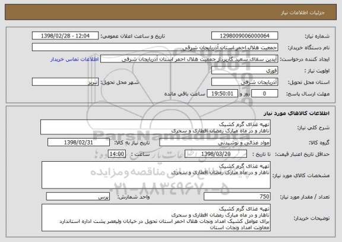
Task: Open the اطلاعات تماس خریدار link
Action: pos(75,59)
